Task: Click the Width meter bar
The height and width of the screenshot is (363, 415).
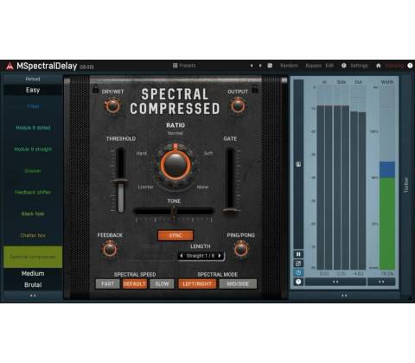Action: 387,177
